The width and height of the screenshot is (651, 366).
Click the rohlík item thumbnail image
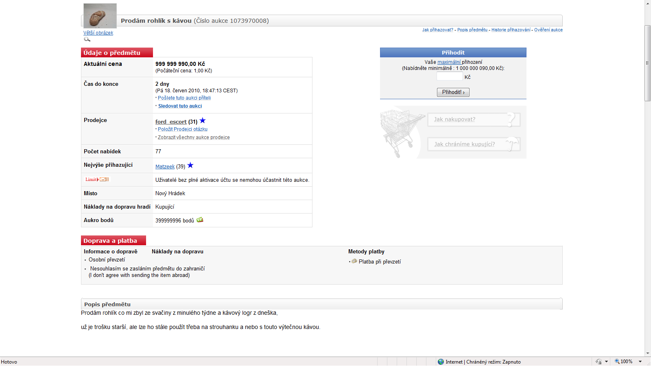(100, 16)
